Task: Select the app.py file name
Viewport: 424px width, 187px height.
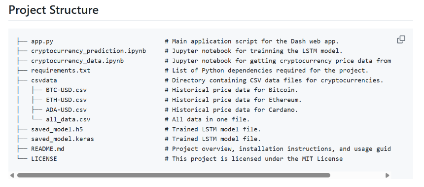Action: (x=42, y=41)
